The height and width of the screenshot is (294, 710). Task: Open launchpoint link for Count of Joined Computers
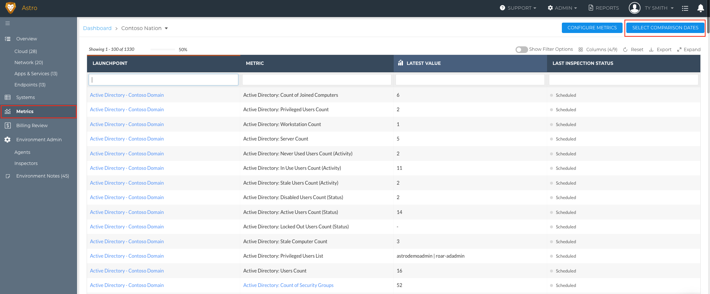click(x=127, y=95)
